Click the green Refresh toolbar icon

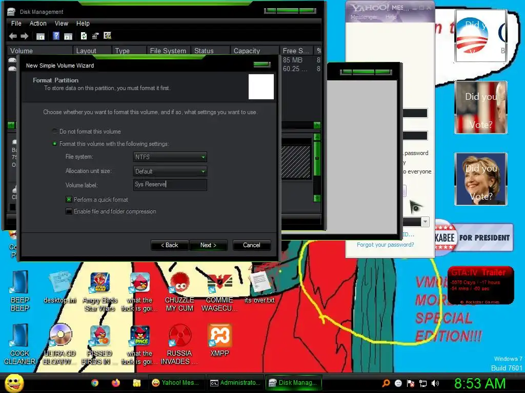(x=84, y=36)
